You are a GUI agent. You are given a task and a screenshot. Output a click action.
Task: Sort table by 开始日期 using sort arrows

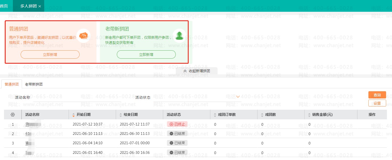point(74,115)
